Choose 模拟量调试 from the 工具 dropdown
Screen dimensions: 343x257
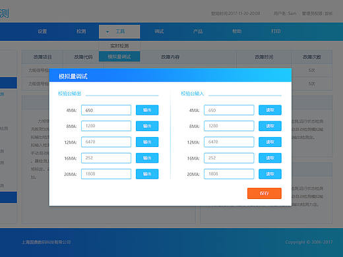(119, 57)
